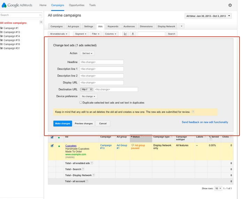
Task: Open the Segment dropdown
Action: (81, 34)
